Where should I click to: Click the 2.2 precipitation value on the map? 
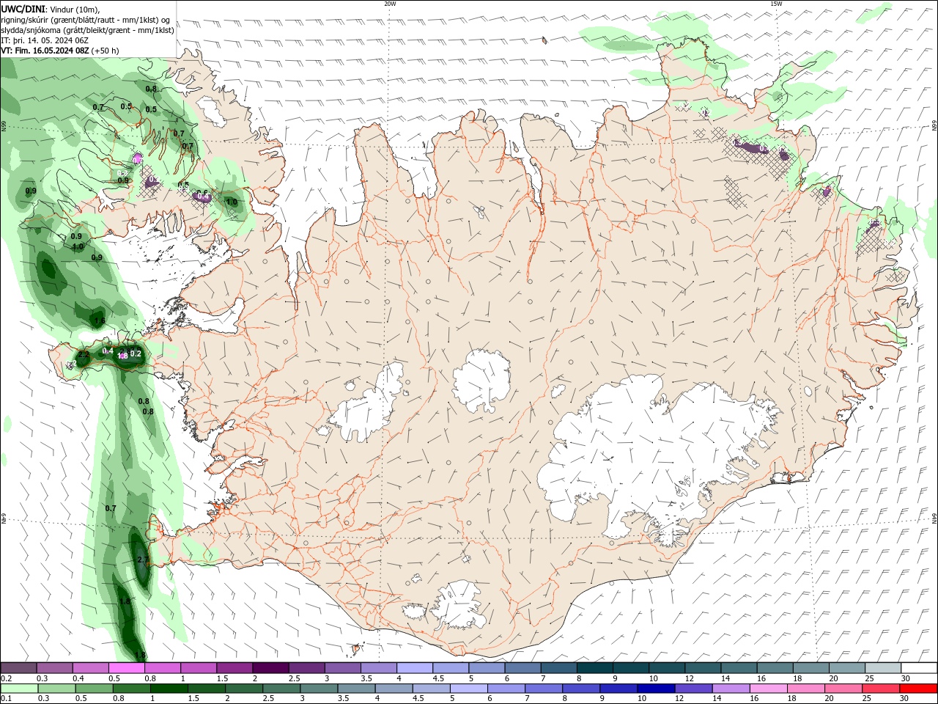click(x=83, y=354)
